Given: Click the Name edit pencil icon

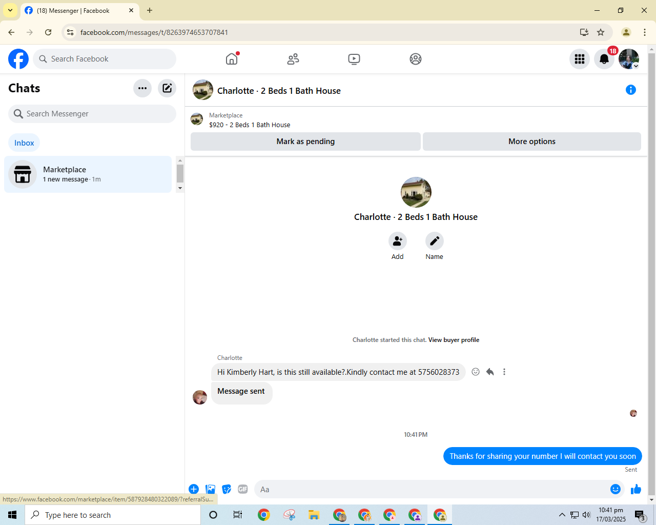Looking at the screenshot, I should 435,241.
